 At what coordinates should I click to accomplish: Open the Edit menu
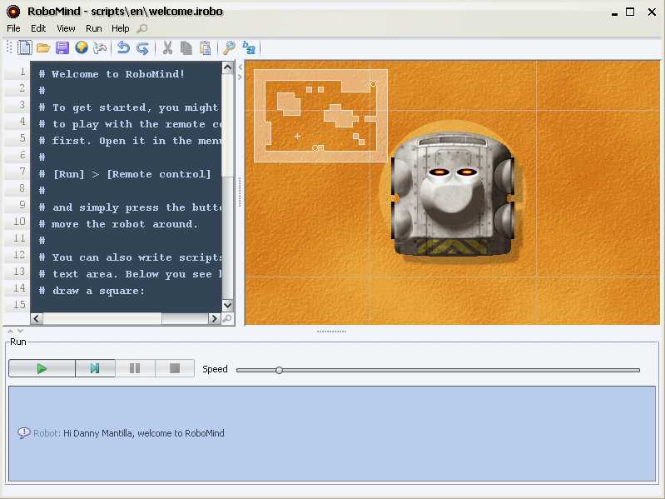pyautogui.click(x=38, y=28)
